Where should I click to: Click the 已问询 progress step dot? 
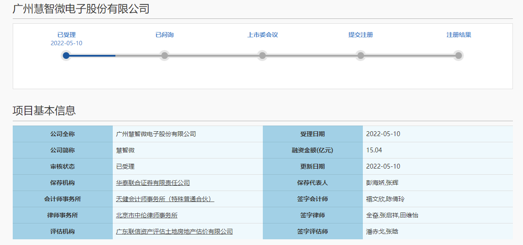pyautogui.click(x=165, y=55)
